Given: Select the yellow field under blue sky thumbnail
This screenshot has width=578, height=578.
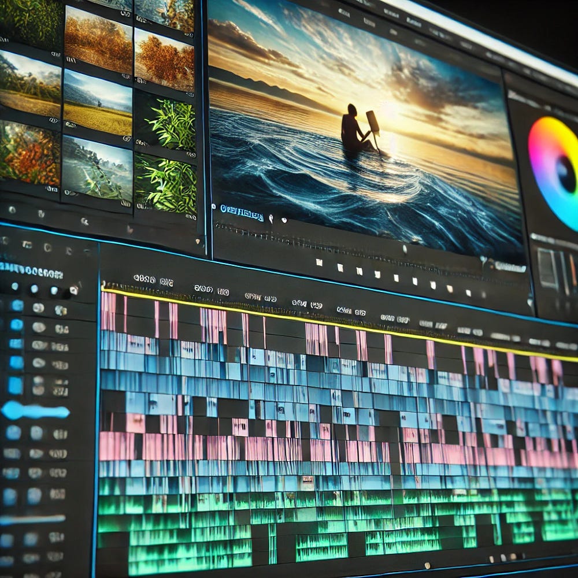Looking at the screenshot, I should pyautogui.click(x=97, y=103).
